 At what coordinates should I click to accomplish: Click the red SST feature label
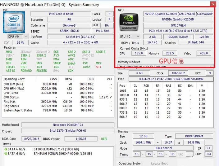98,67
